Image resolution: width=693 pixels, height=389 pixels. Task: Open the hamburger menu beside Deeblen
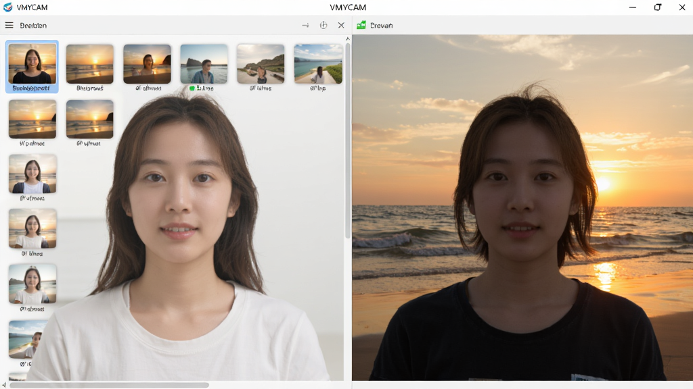click(9, 25)
